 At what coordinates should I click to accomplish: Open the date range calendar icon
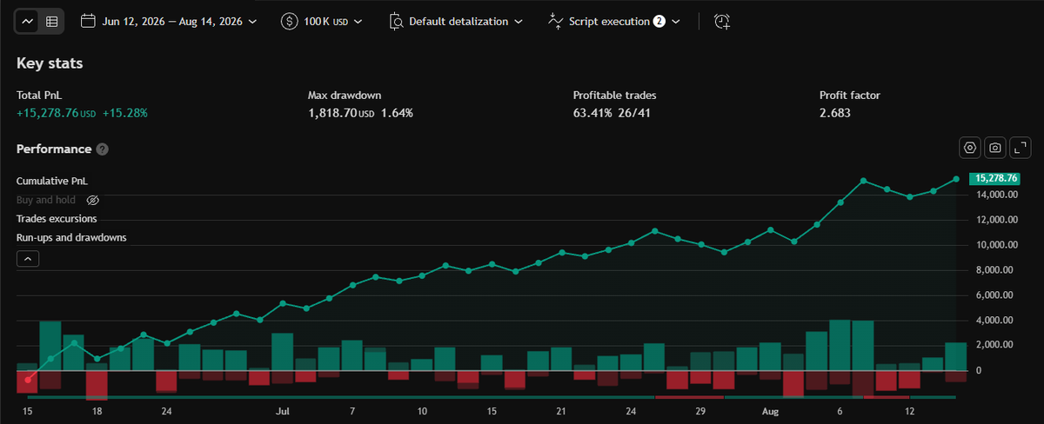88,21
